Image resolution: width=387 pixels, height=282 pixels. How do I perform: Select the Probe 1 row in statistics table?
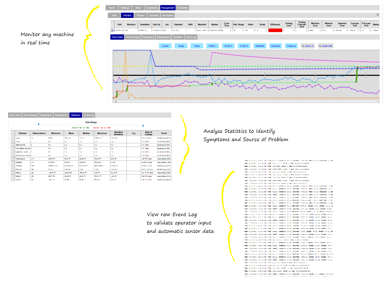click(91, 173)
